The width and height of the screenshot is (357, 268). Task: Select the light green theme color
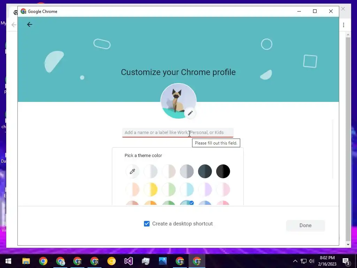(169, 189)
